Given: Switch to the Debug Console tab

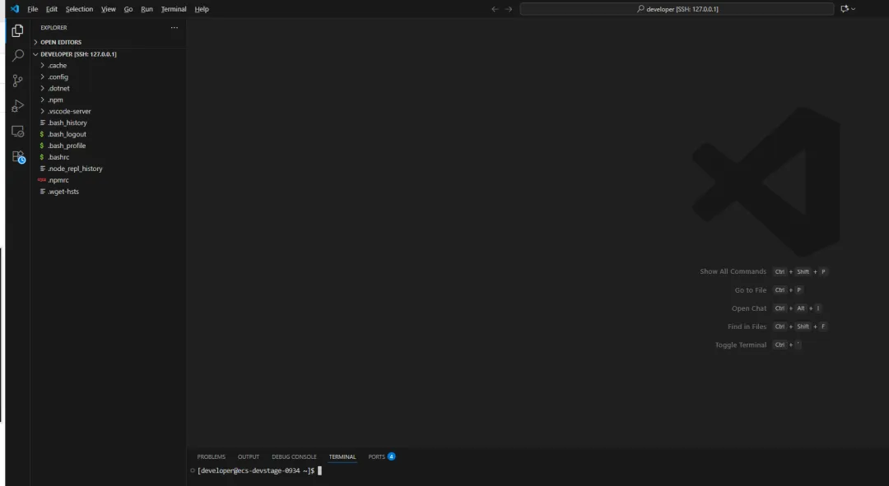Looking at the screenshot, I should [294, 456].
